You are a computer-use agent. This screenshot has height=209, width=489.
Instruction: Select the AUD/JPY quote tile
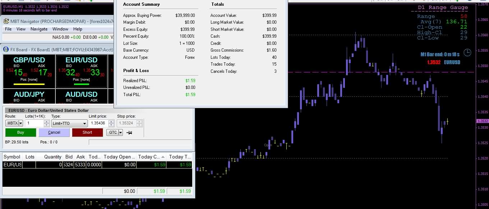tap(29, 97)
